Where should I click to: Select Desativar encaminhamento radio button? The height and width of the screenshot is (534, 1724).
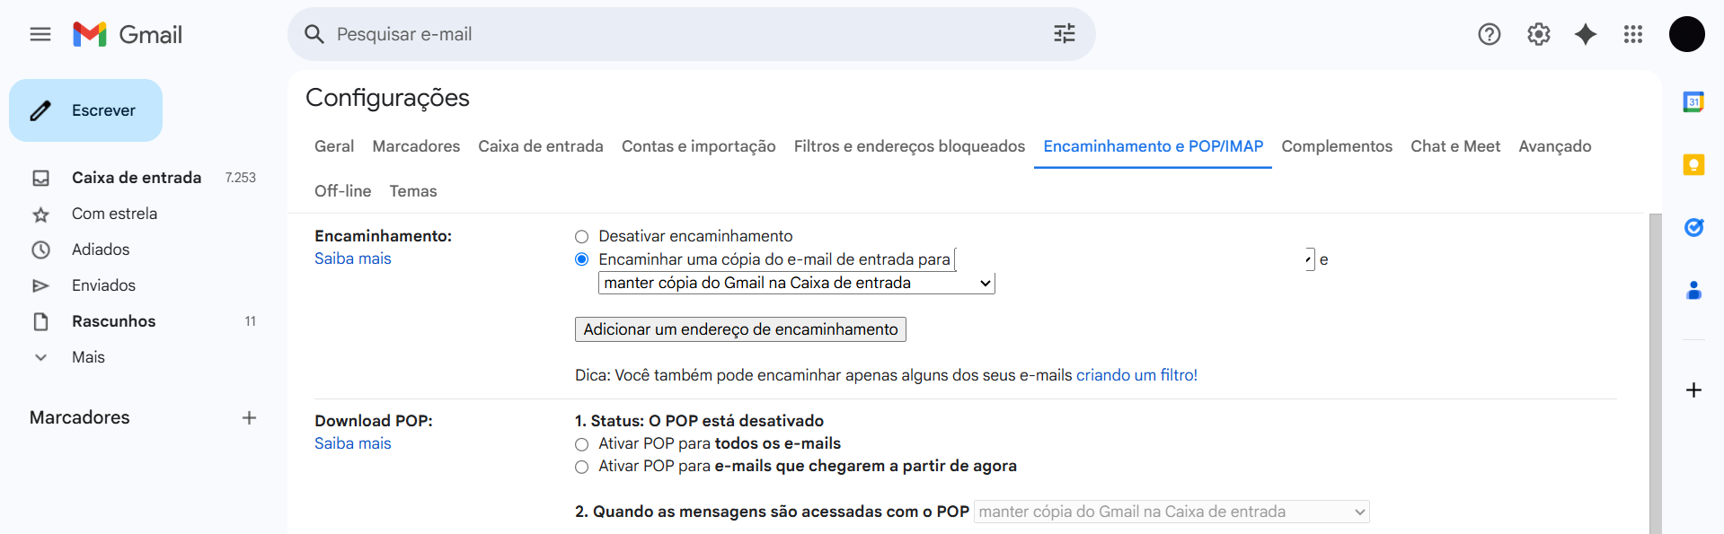582,237
